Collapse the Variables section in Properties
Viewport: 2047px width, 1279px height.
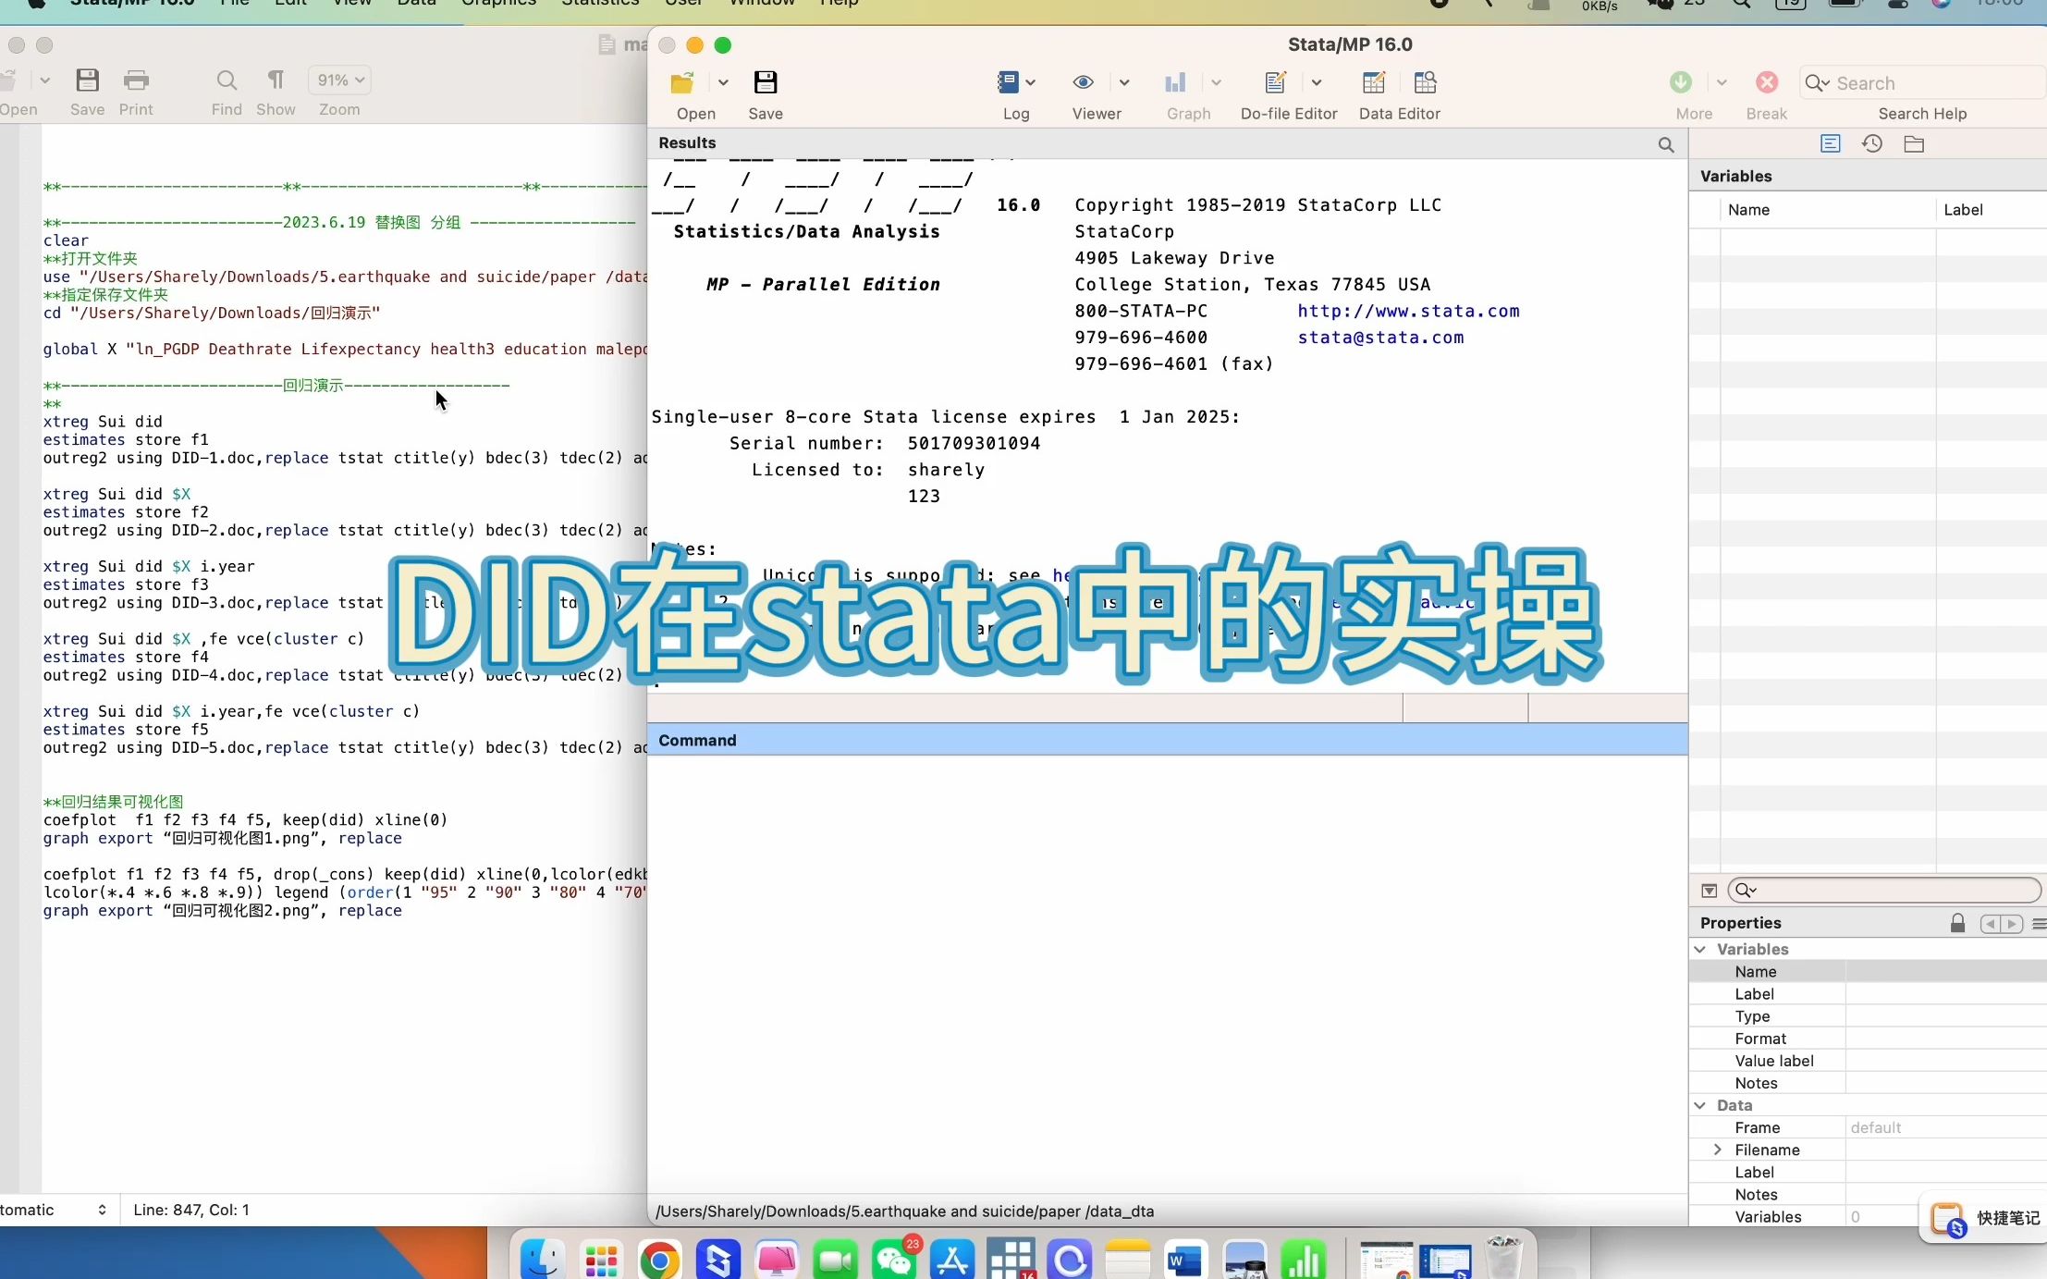click(x=1700, y=949)
